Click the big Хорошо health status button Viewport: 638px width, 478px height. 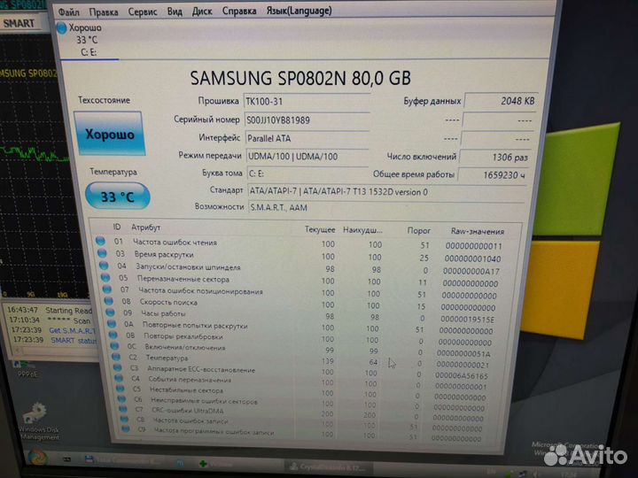tap(109, 134)
